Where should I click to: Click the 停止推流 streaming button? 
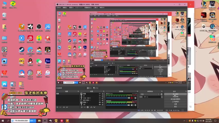[x=175, y=94]
